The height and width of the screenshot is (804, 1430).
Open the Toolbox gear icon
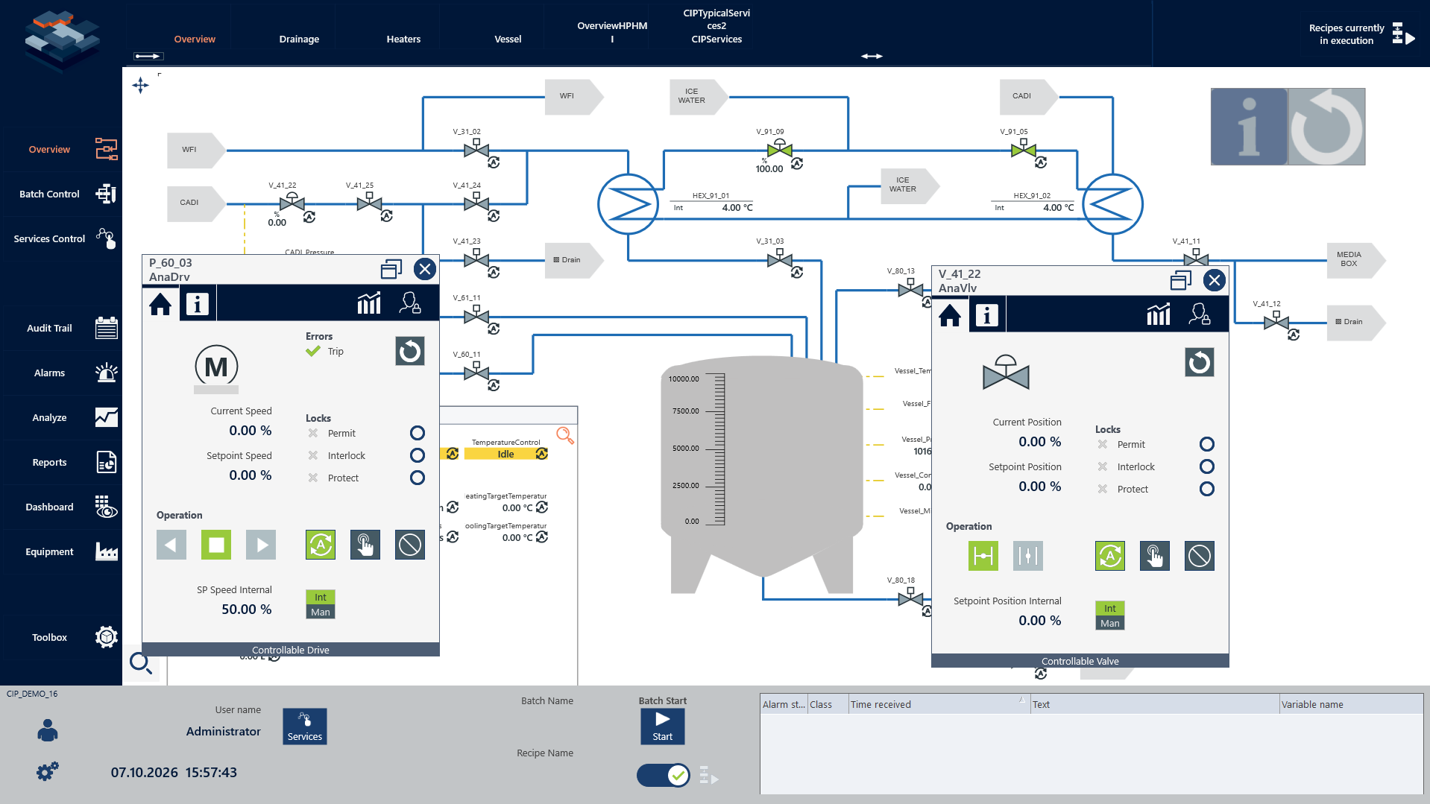[x=106, y=637]
